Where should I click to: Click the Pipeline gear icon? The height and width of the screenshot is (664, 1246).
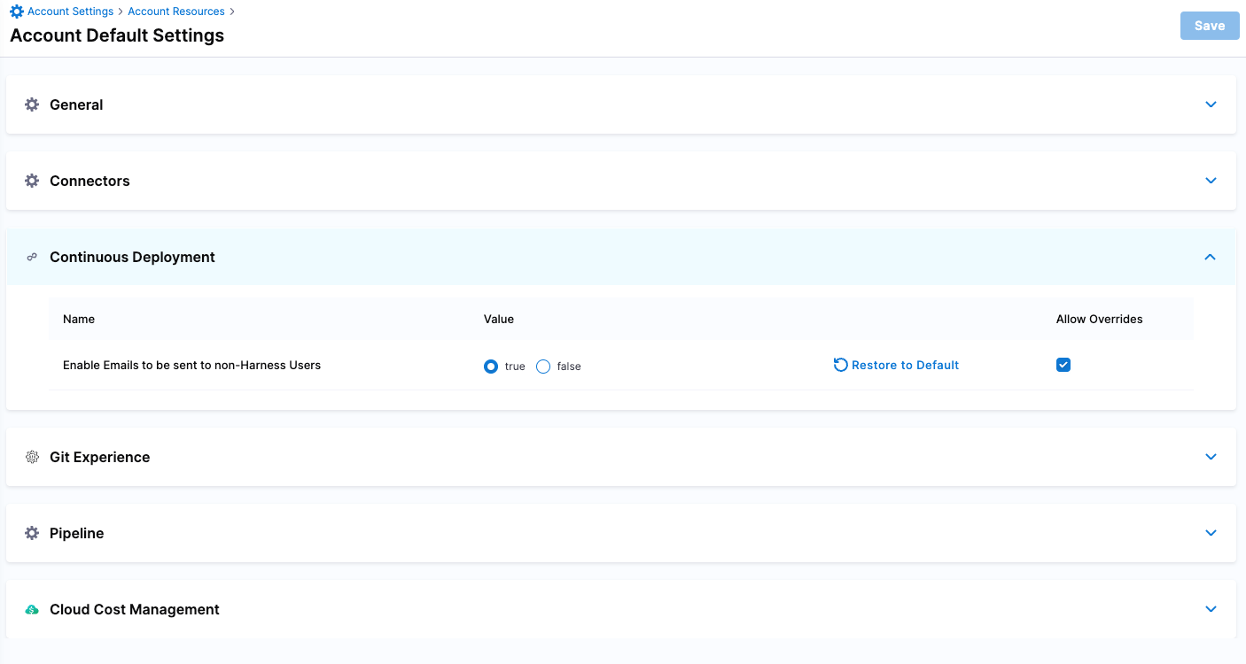click(32, 533)
